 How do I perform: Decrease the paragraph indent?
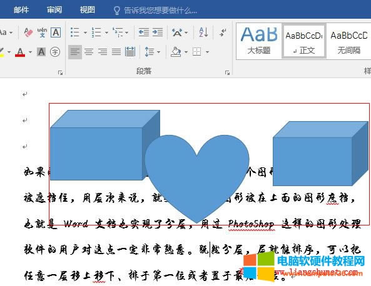coord(144,32)
